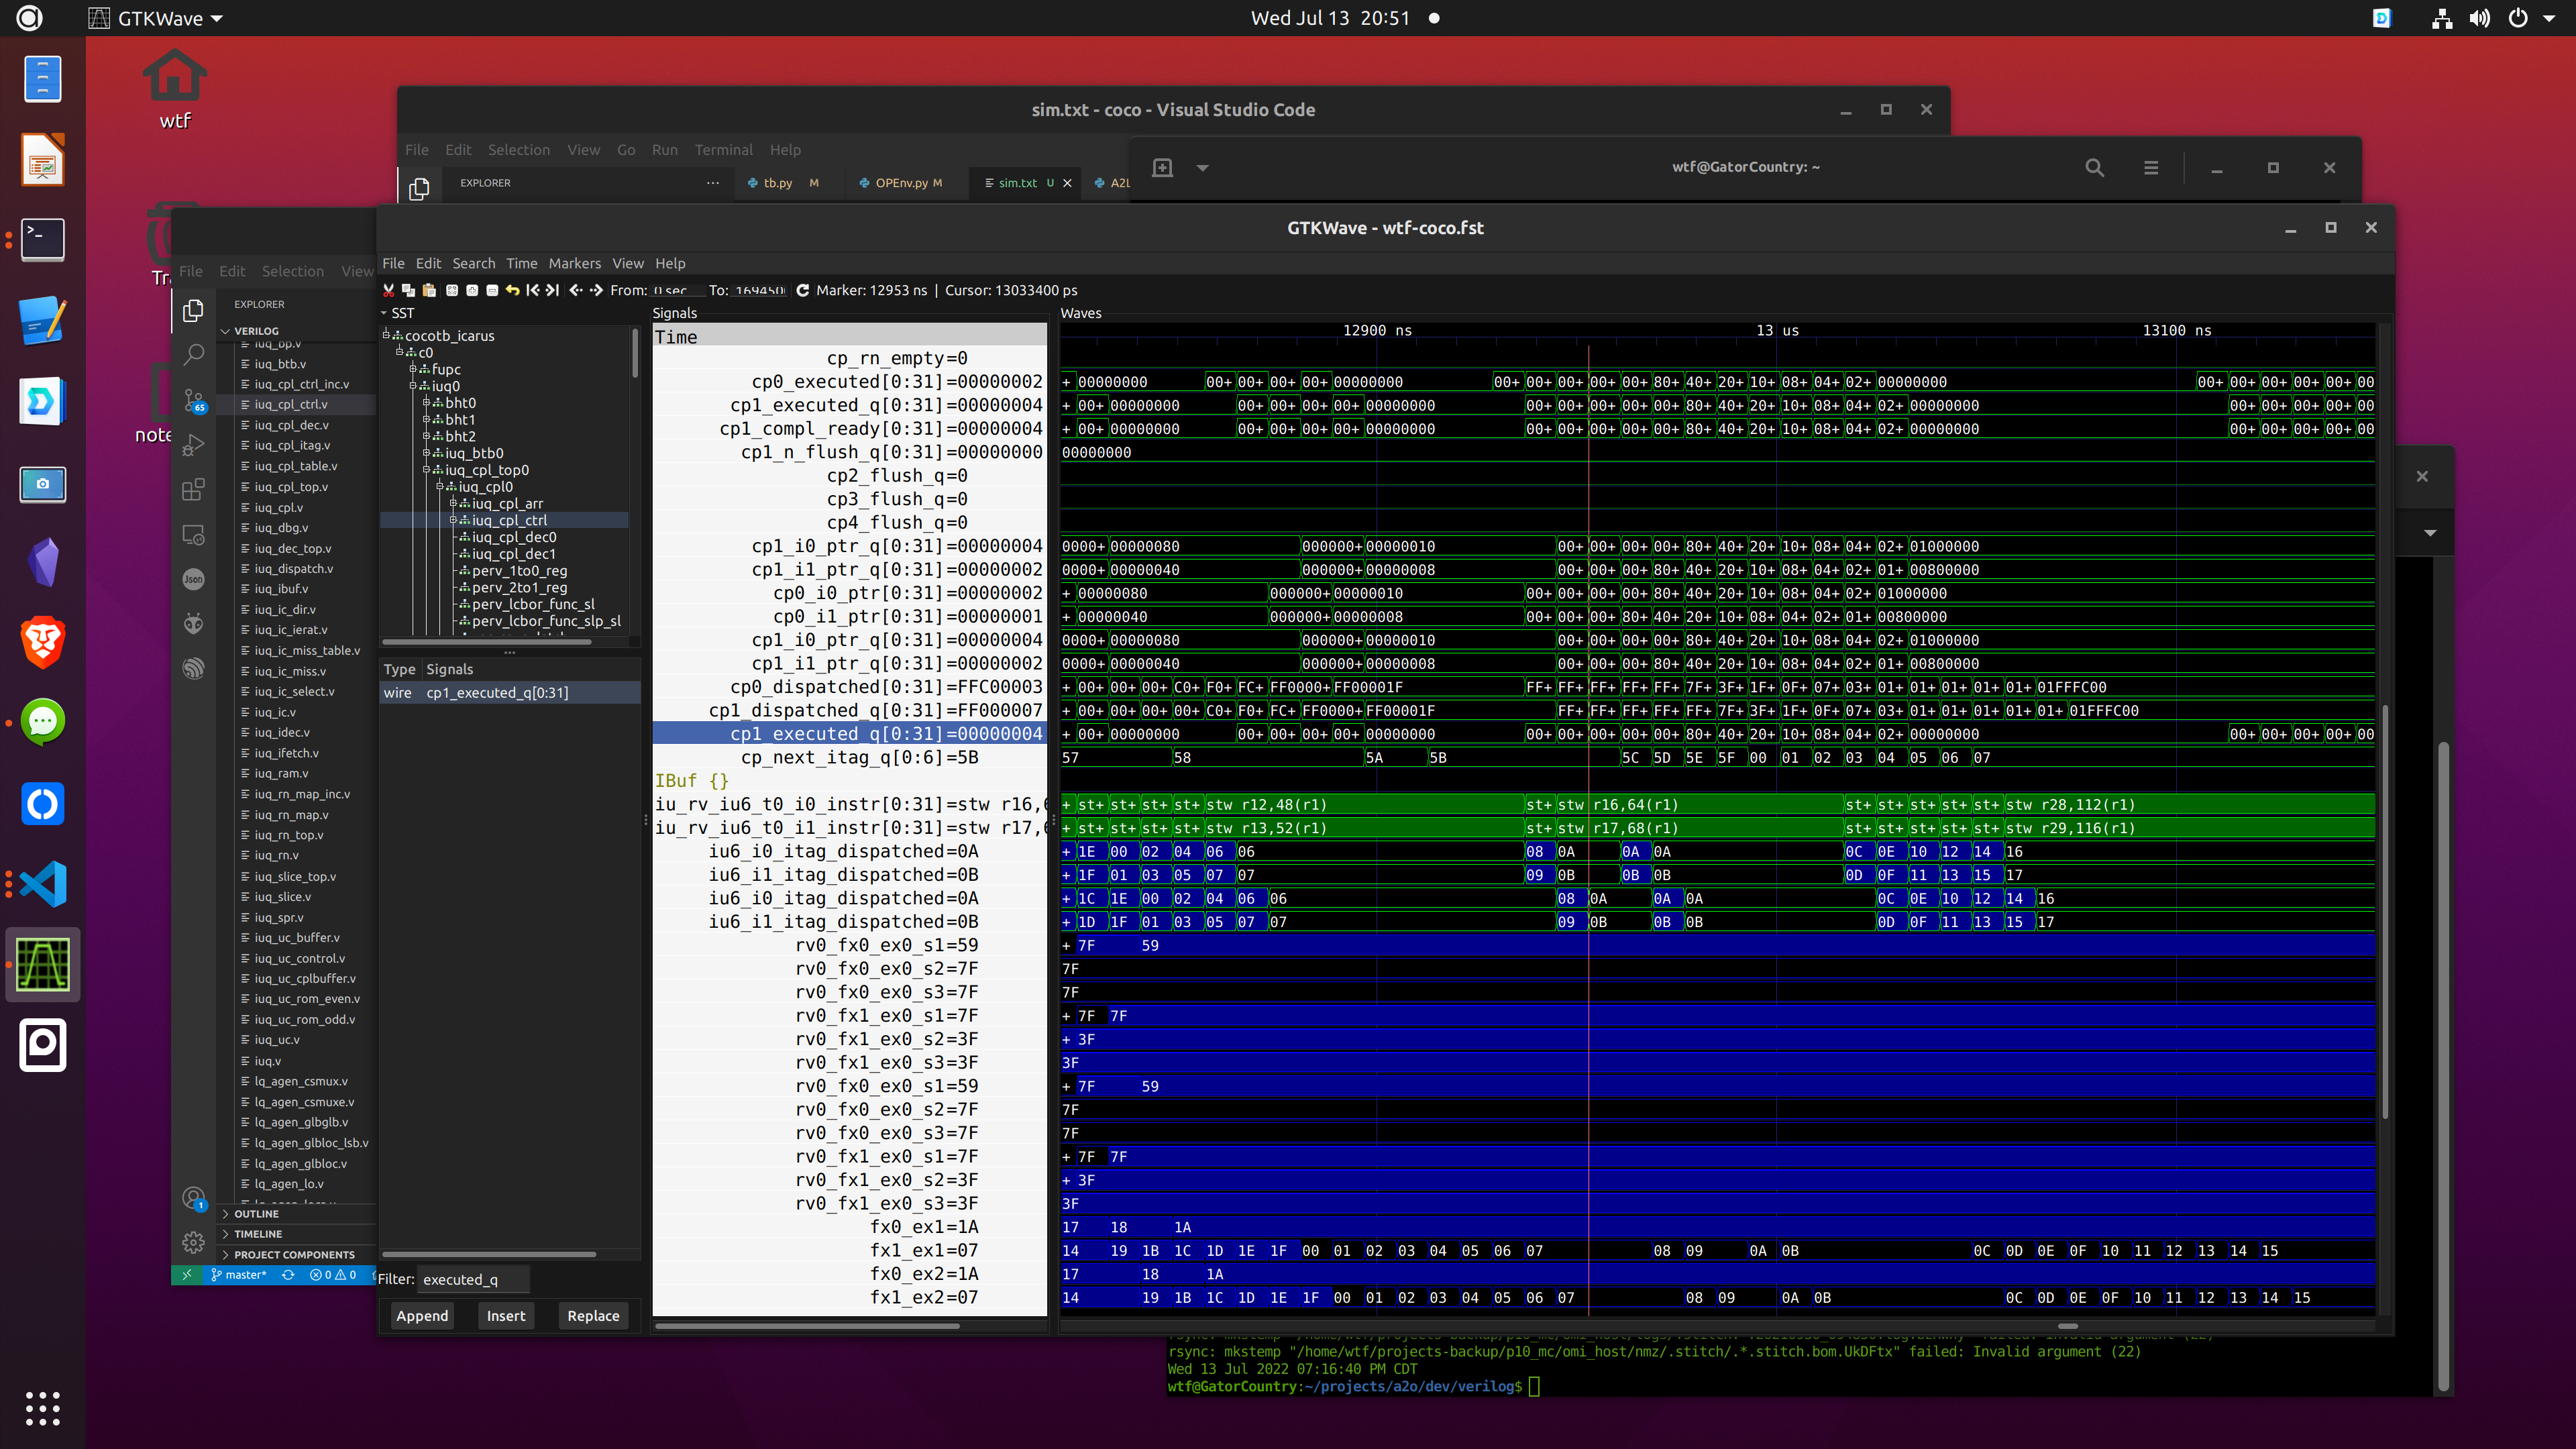Click the Zoom In plus icon
The image size is (2576, 1449).
472,290
